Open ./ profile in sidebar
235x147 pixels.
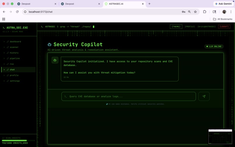pyautogui.click(x=18, y=75)
